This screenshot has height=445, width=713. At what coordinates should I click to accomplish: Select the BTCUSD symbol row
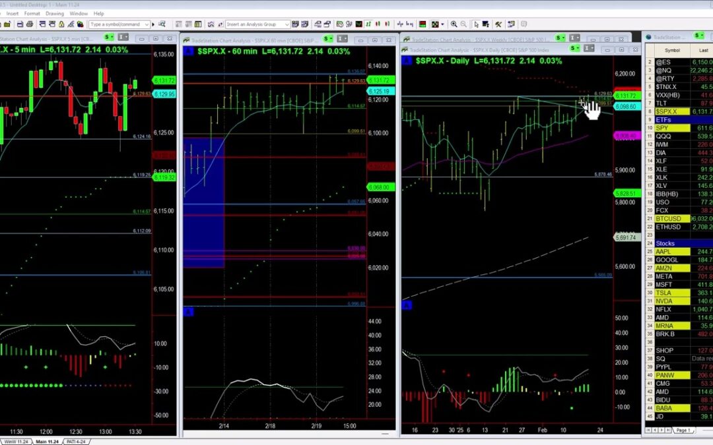click(x=672, y=219)
